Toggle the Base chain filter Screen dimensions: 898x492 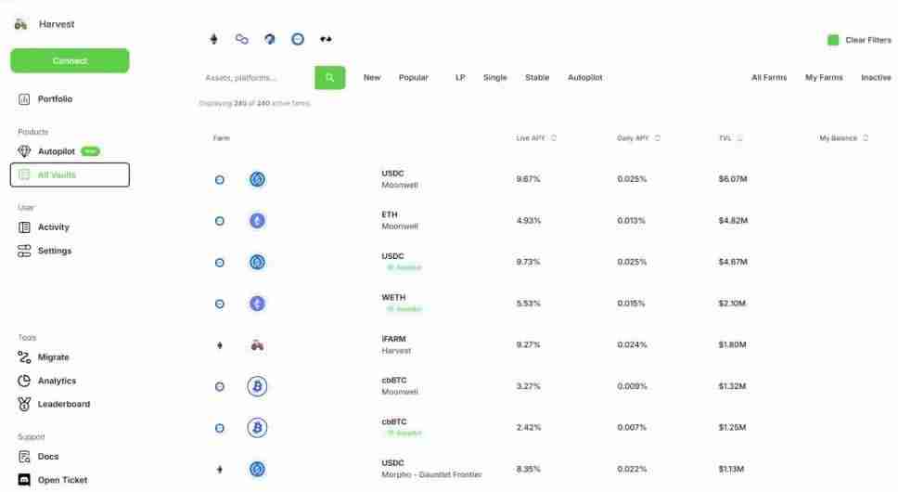point(298,39)
